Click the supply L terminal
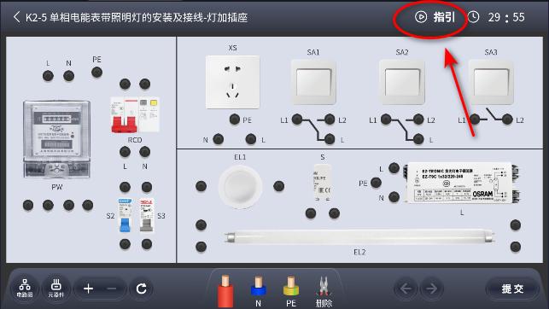Viewport: 549px width, 309px height. click(48, 76)
